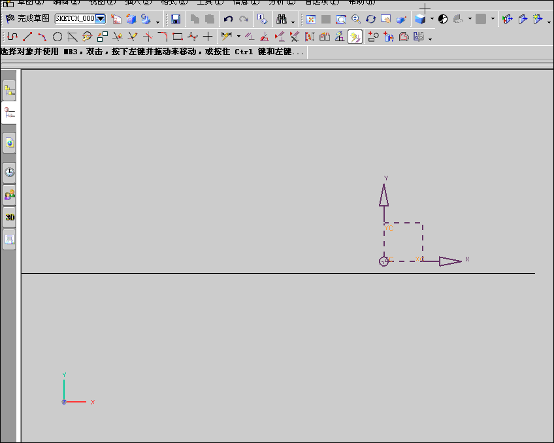Select the Quick Extend pencil tool

pyautogui.click(x=133, y=37)
